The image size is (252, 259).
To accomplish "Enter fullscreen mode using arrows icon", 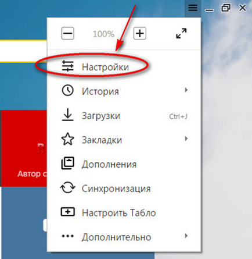I will click(x=181, y=33).
